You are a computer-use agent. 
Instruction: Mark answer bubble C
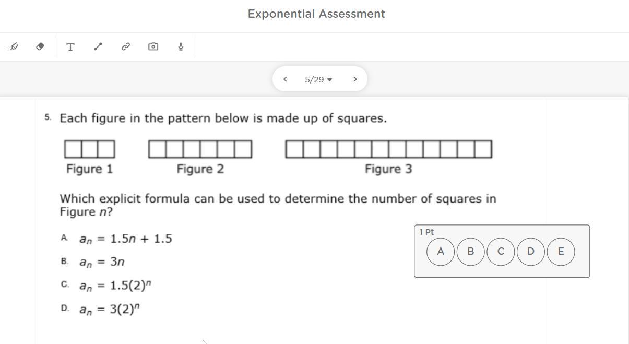(501, 252)
